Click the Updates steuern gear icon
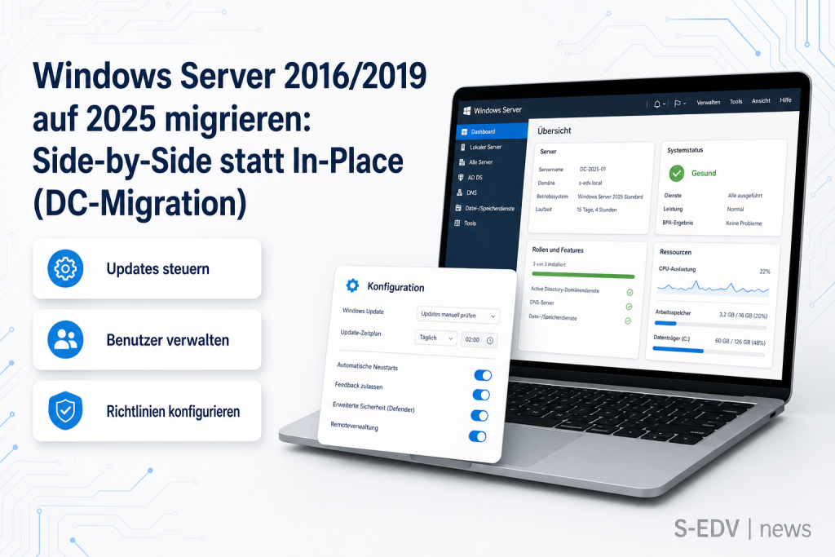Viewport: 835px width, 557px height. [65, 268]
